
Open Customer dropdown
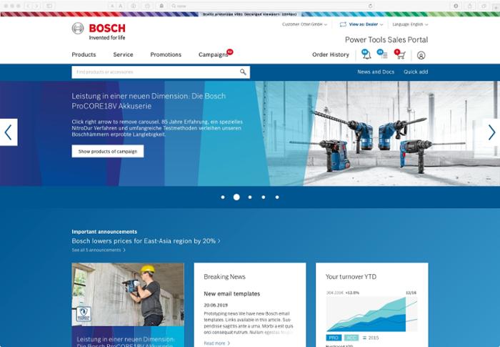pos(304,24)
